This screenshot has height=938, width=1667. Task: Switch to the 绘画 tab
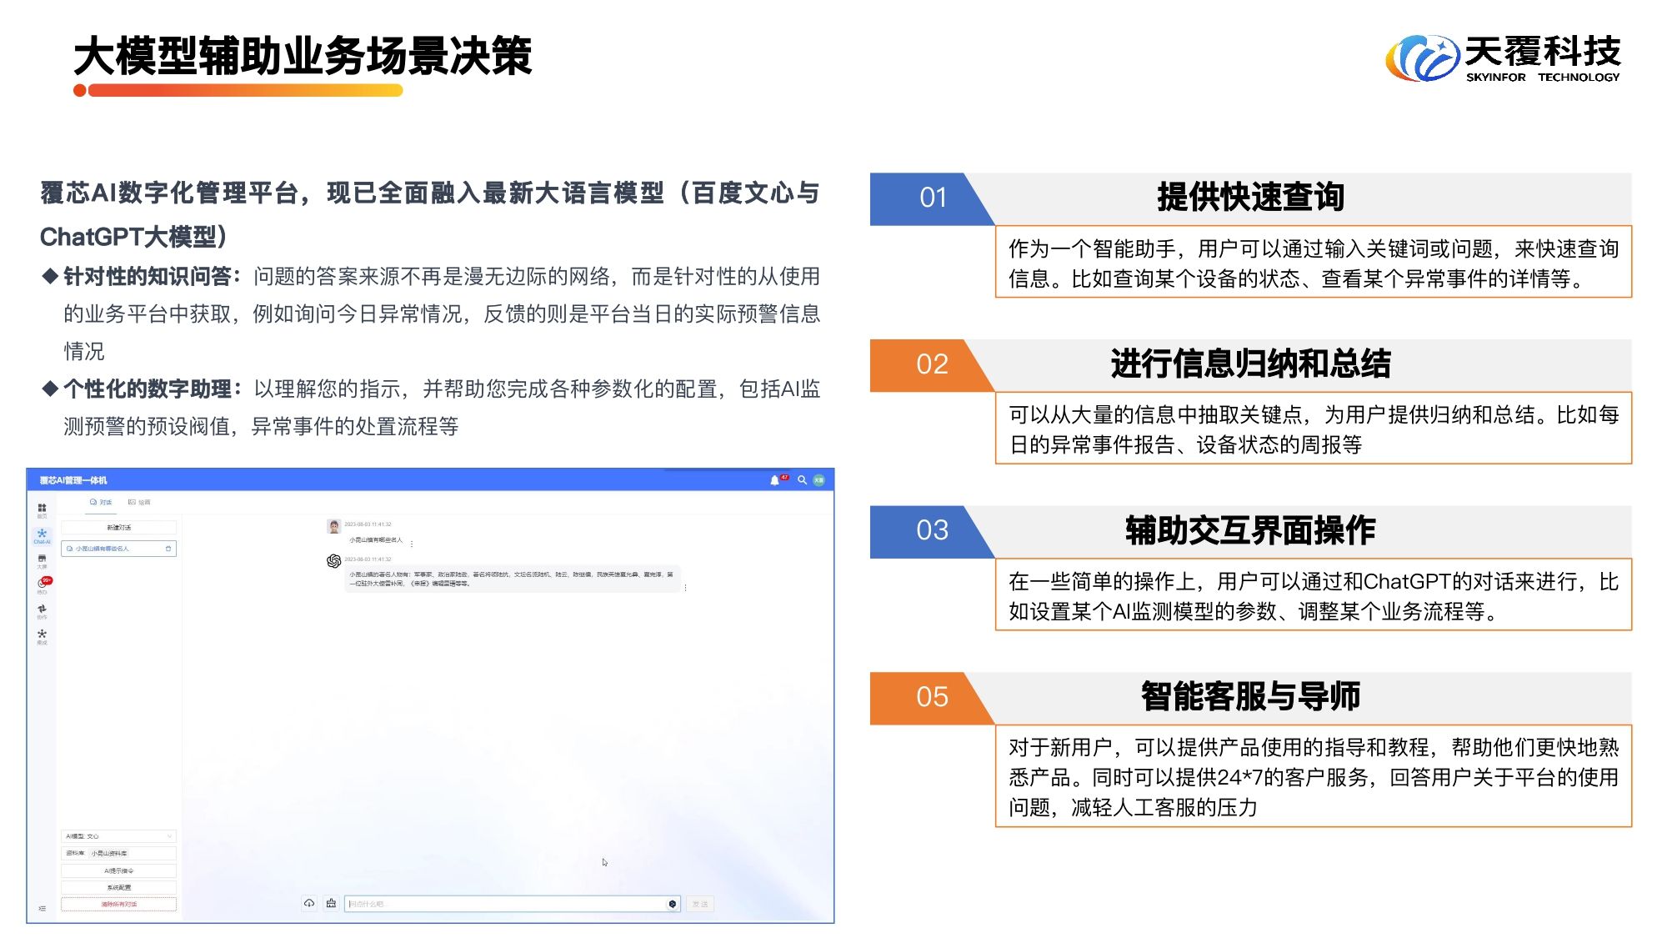(139, 502)
